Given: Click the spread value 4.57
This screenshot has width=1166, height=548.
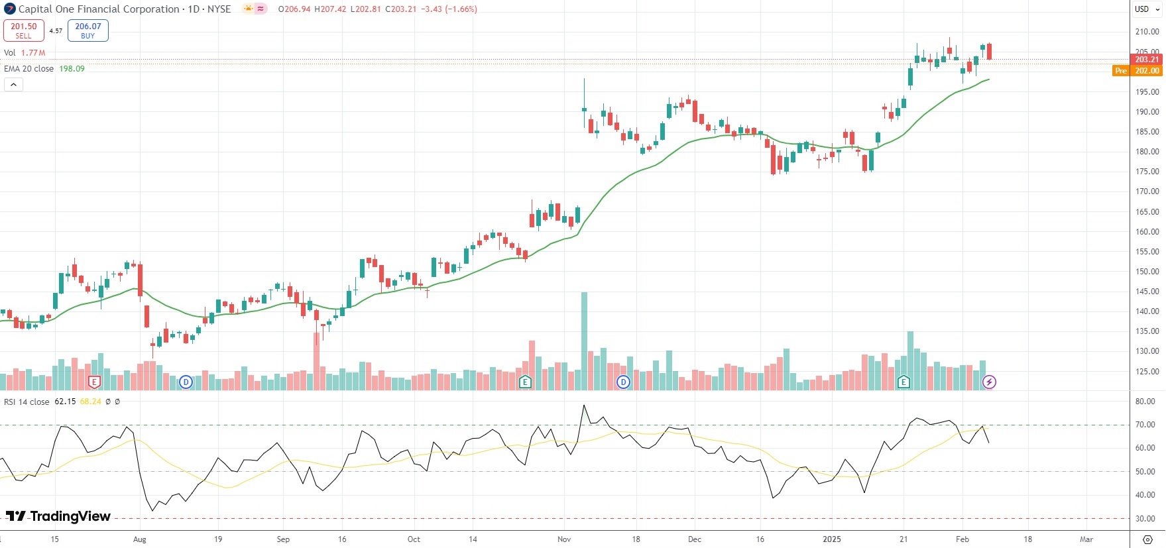Looking at the screenshot, I should point(56,30).
